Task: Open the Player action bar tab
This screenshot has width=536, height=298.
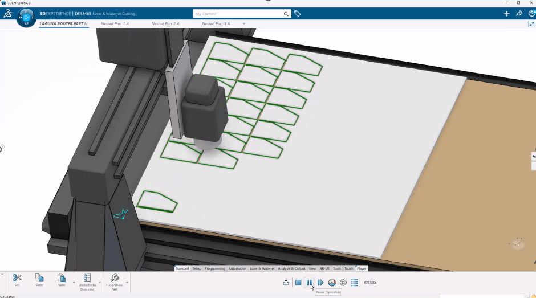Action: [x=362, y=268]
